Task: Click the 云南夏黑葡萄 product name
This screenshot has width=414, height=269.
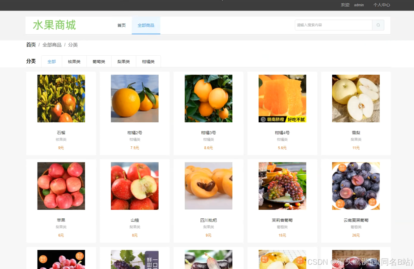Action: click(x=356, y=220)
